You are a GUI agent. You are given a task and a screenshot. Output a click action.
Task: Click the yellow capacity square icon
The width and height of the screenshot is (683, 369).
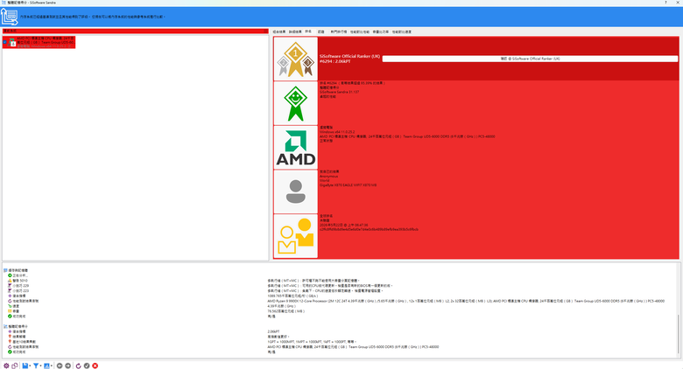(x=10, y=311)
